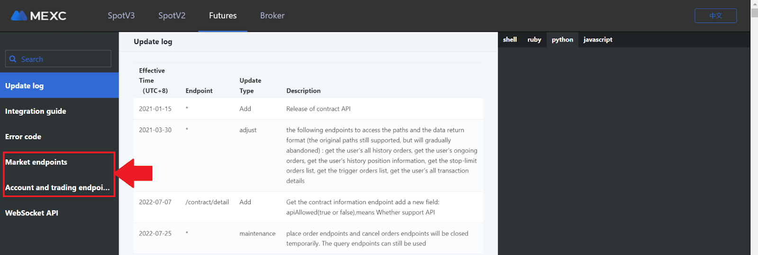This screenshot has height=255, width=758.
Task: Click the search magnifier icon
Action: (13, 59)
